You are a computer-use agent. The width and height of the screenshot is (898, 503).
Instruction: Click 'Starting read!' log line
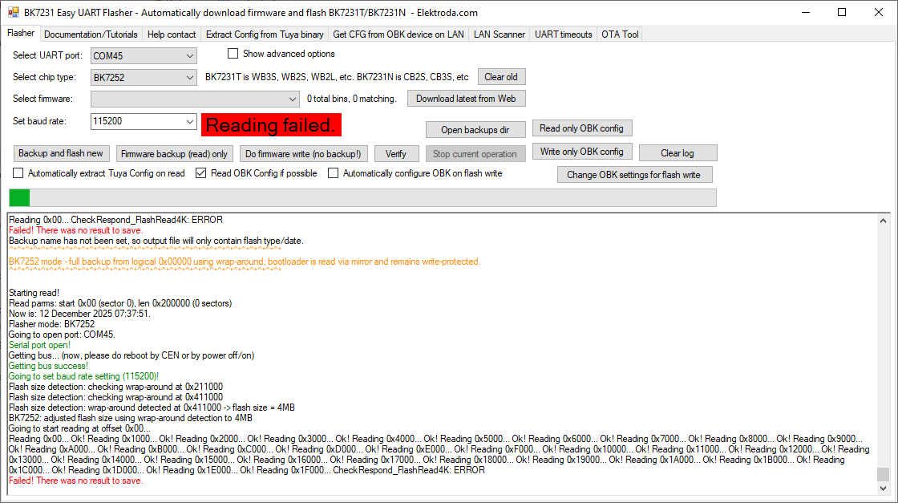pyautogui.click(x=34, y=293)
